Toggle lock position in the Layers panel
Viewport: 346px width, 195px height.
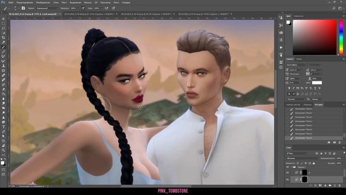click(x=305, y=163)
